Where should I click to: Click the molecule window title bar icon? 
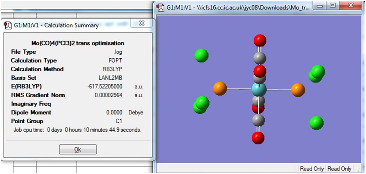161,7
